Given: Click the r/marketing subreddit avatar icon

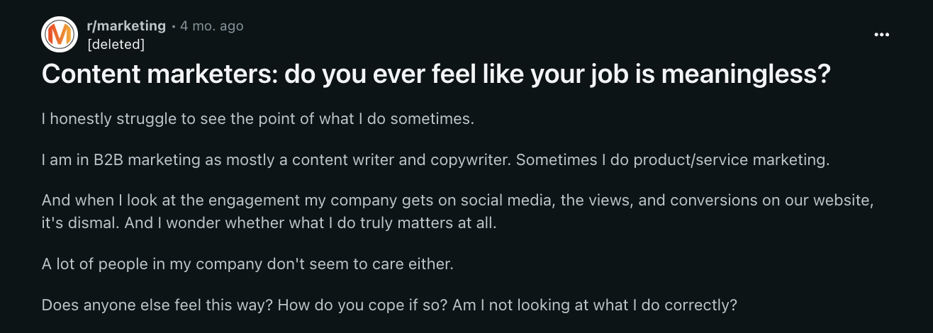Looking at the screenshot, I should [60, 35].
